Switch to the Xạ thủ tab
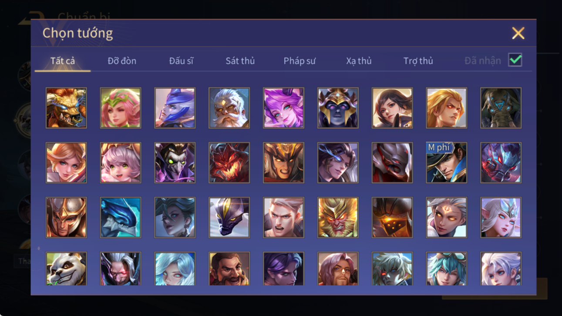The width and height of the screenshot is (562, 316). (359, 61)
